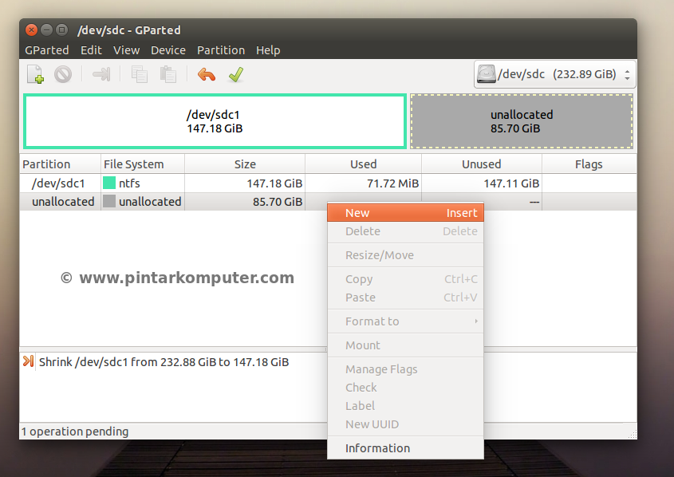The height and width of the screenshot is (477, 674).
Task: Open the GParted menu
Action: [47, 50]
